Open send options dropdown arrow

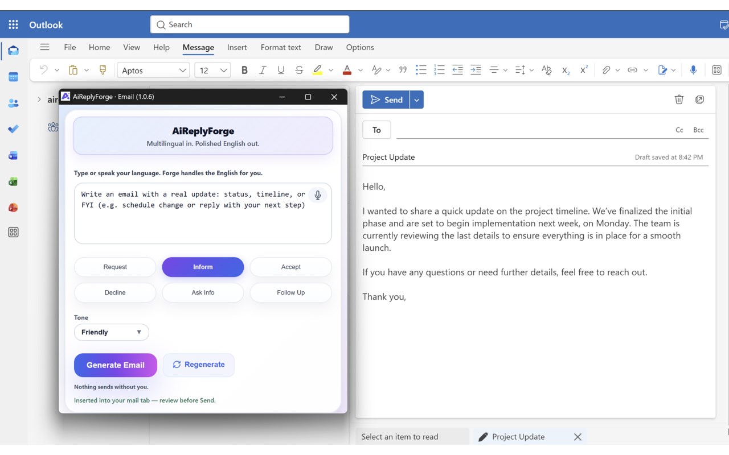416,100
